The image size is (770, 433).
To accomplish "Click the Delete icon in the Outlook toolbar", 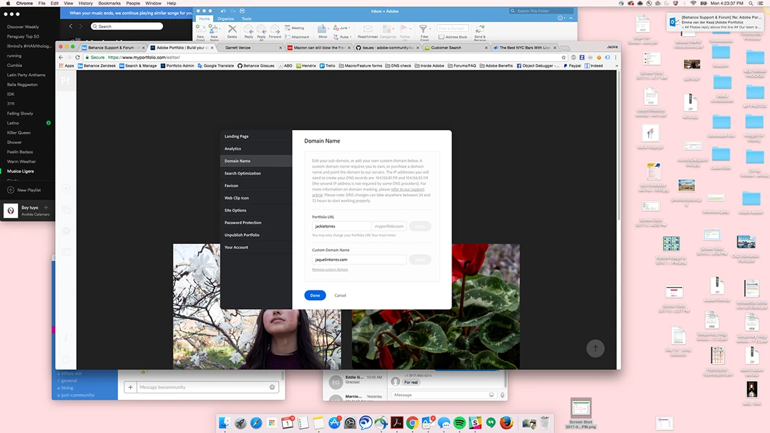I will pyautogui.click(x=232, y=29).
